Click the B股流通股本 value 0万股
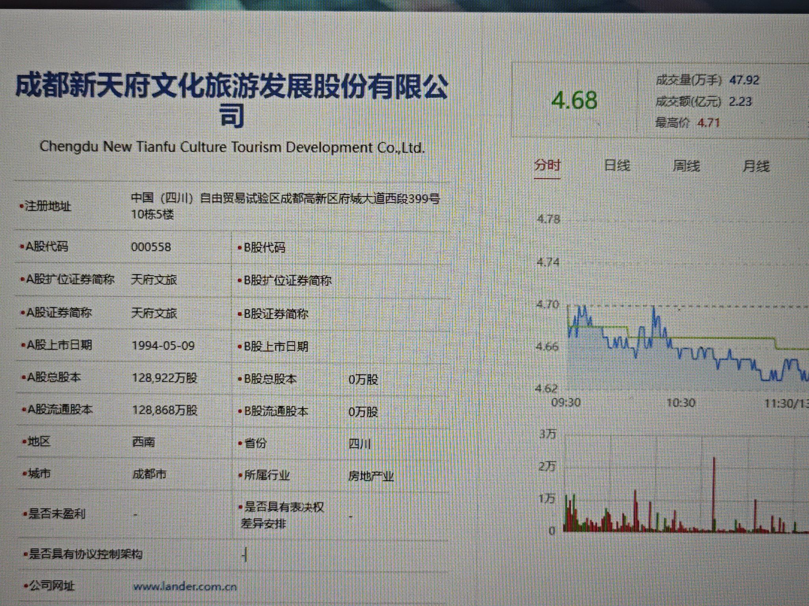Viewport: 809px width, 606px height. click(x=363, y=412)
